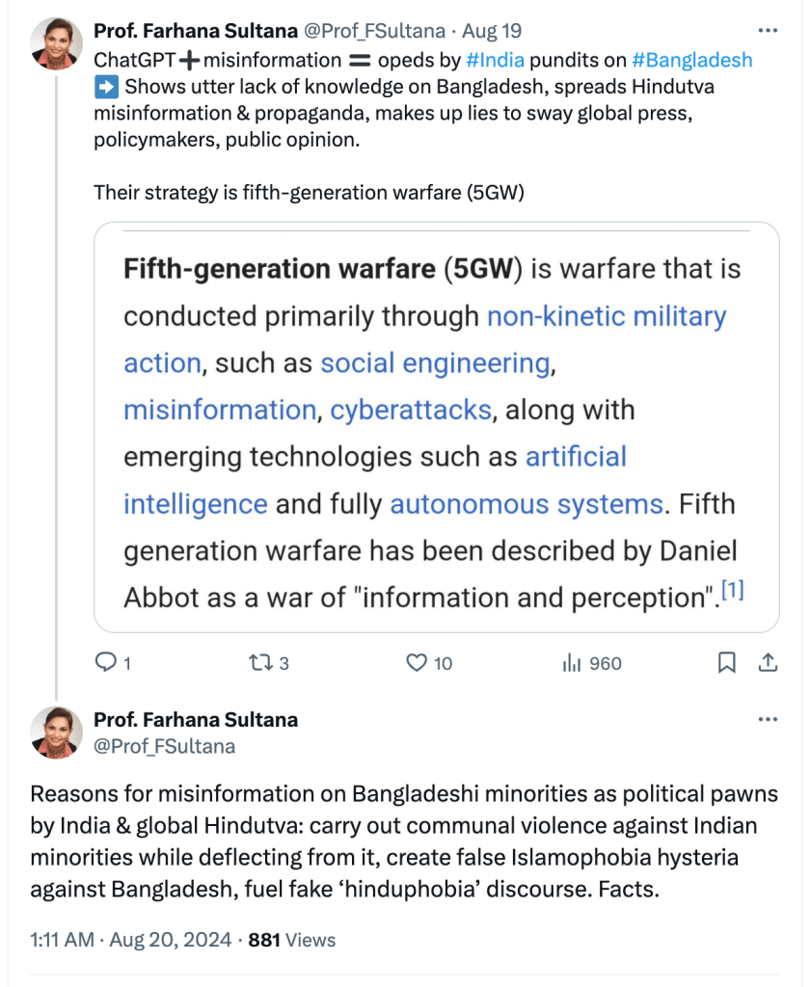
Task: Open more options menu on first tweet
Action: coord(768,31)
